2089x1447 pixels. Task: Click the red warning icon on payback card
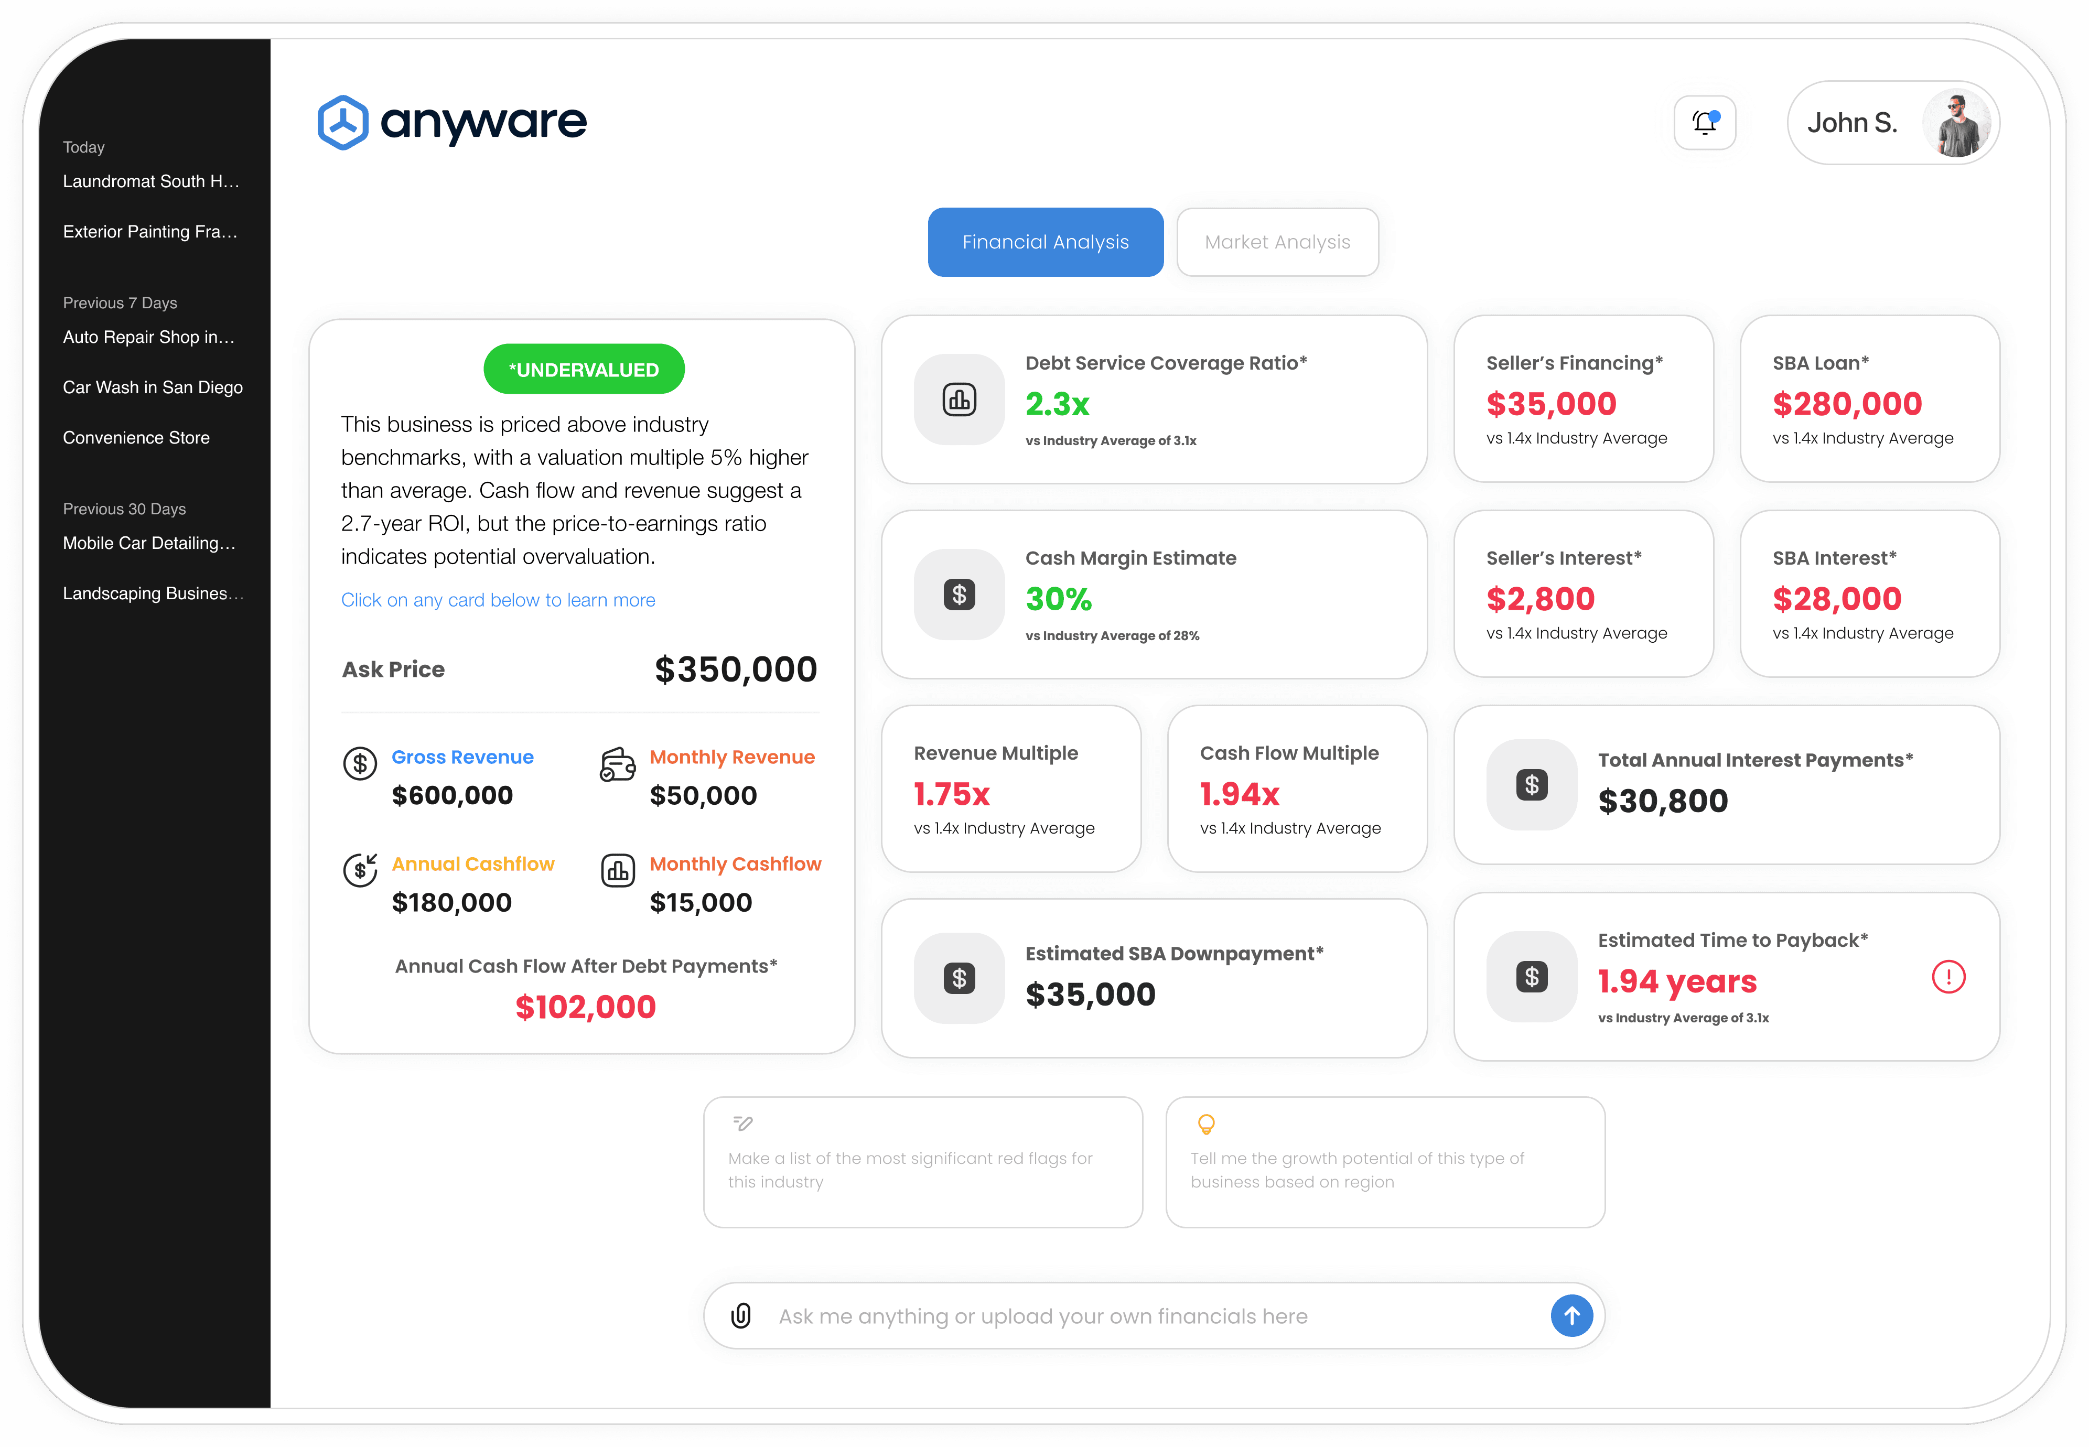pos(1948,976)
